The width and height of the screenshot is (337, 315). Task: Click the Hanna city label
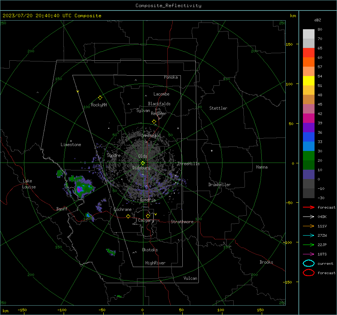pyautogui.click(x=262, y=167)
